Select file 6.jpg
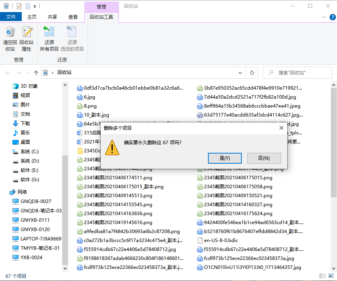The image size is (337, 281). tap(86, 97)
